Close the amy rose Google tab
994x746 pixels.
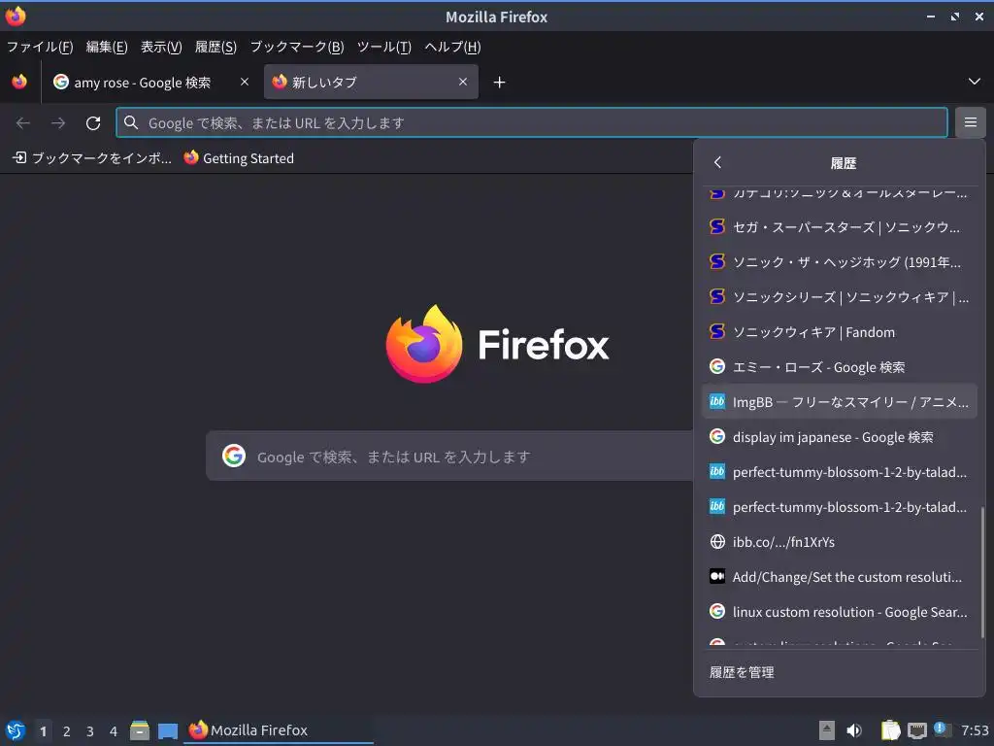245,82
